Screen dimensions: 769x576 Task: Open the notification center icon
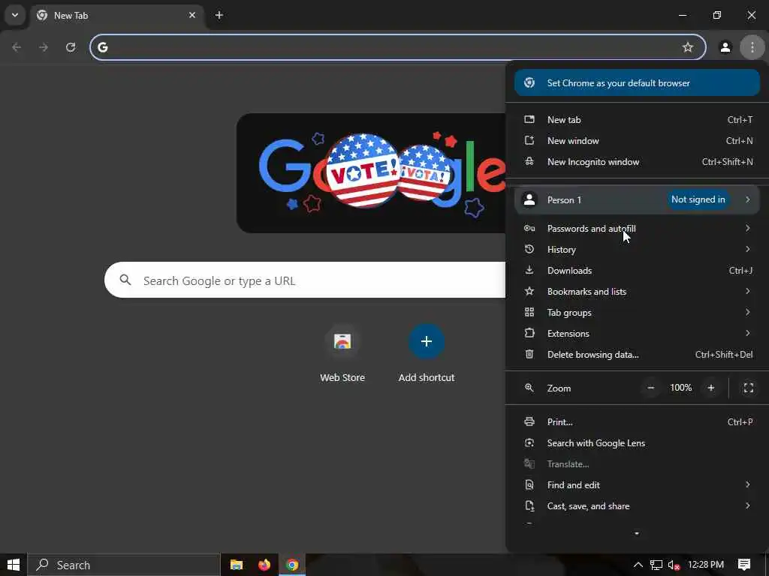pyautogui.click(x=744, y=565)
